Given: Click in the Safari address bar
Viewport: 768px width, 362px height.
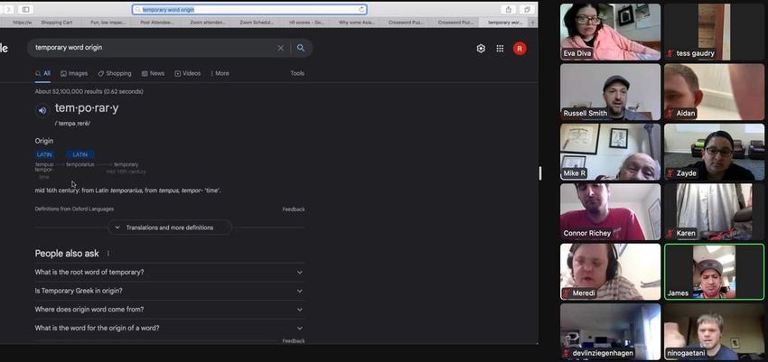Looking at the screenshot, I should pyautogui.click(x=249, y=9).
